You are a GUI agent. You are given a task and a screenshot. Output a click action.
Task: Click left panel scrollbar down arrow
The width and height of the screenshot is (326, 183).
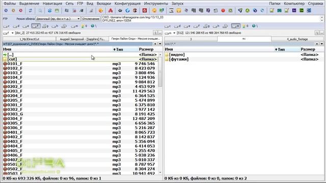(160, 172)
